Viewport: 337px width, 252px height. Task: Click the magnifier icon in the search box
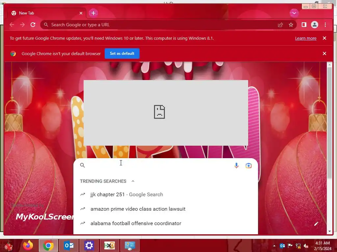pyautogui.click(x=82, y=165)
